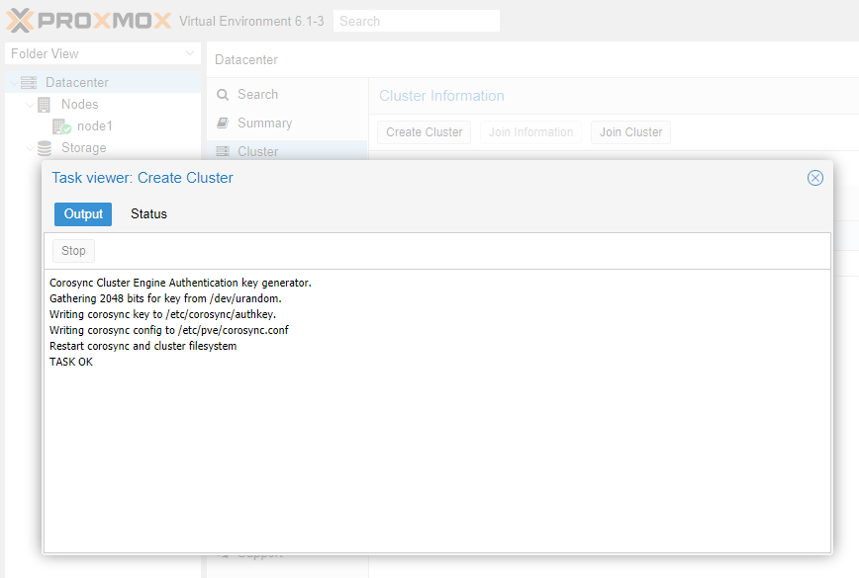The height and width of the screenshot is (578, 859).
Task: Open the Cluster item in the side menu
Action: click(x=257, y=152)
